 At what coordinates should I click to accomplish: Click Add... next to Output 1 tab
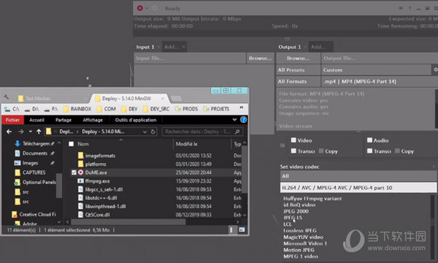tap(320, 47)
